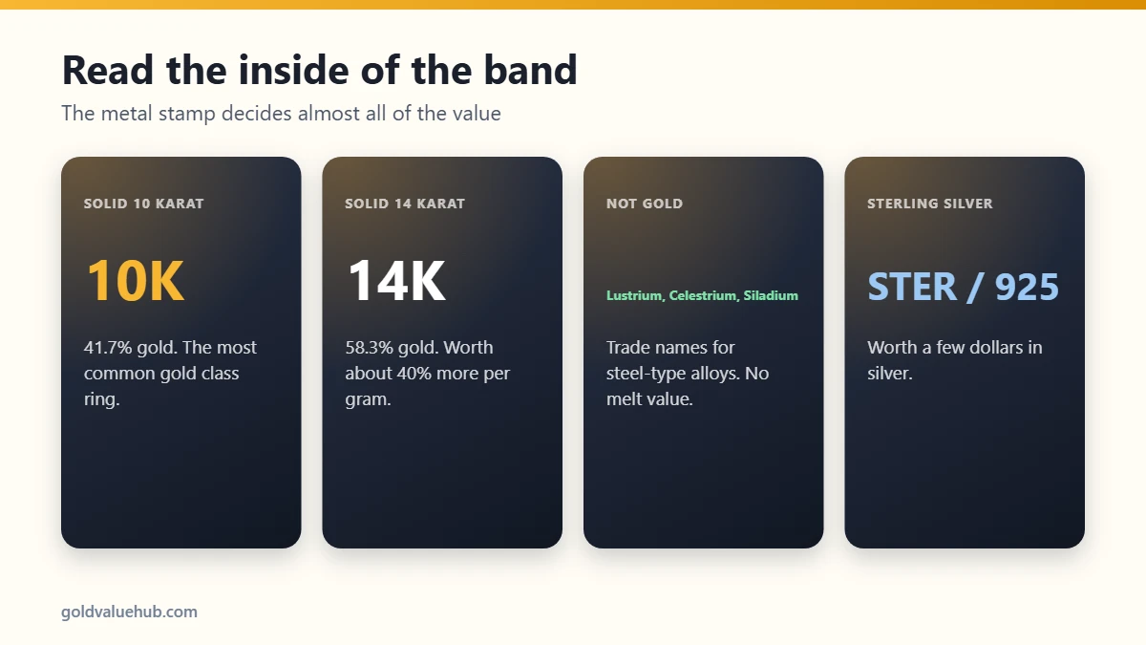Select the subtitle about the metal stamp
Viewport: 1146px width, 645px height.
(281, 113)
